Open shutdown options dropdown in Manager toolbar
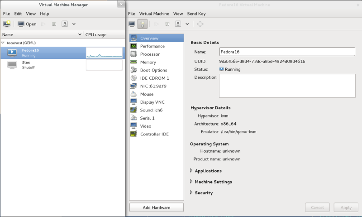The width and height of the screenshot is (362, 217). (x=74, y=24)
